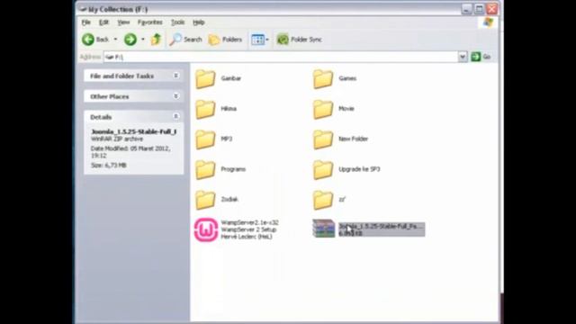576x324 pixels.
Task: Select the New Folder icon
Action: 323,139
